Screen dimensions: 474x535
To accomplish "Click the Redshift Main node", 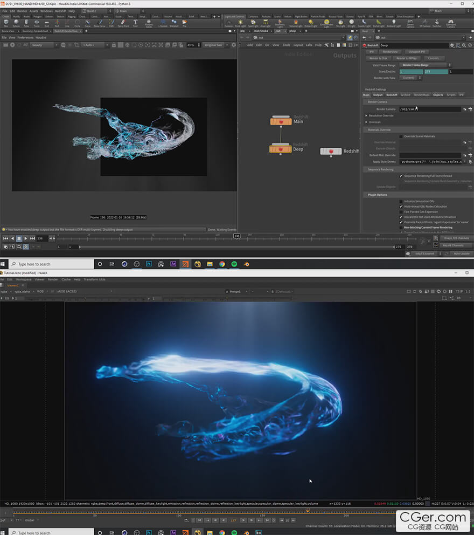I will point(281,121).
